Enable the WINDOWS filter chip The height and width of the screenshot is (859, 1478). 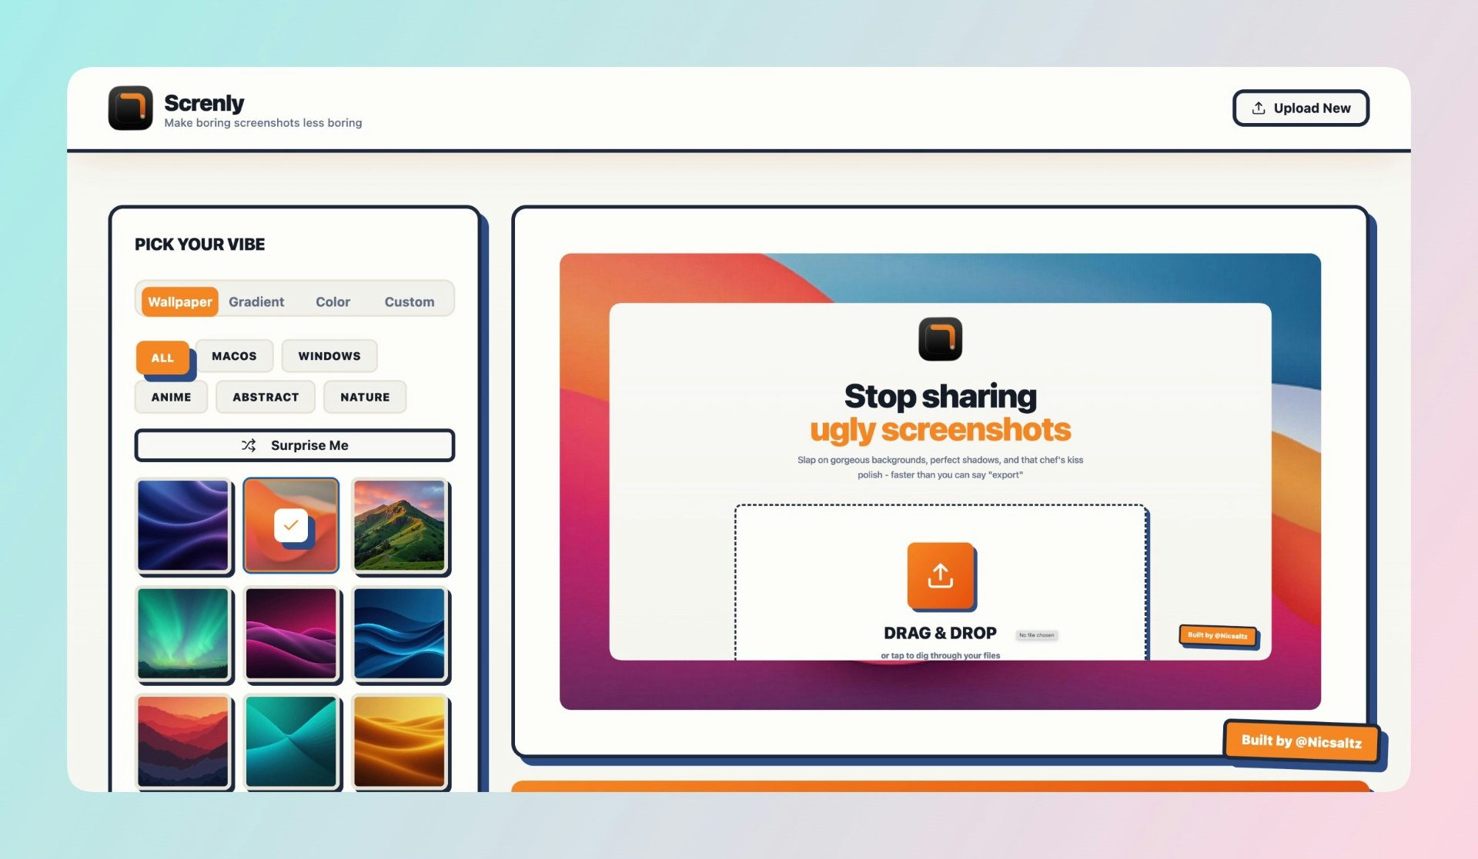click(329, 355)
